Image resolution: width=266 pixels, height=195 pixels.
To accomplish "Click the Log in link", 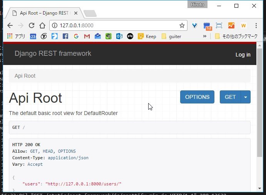I will (x=243, y=55).
